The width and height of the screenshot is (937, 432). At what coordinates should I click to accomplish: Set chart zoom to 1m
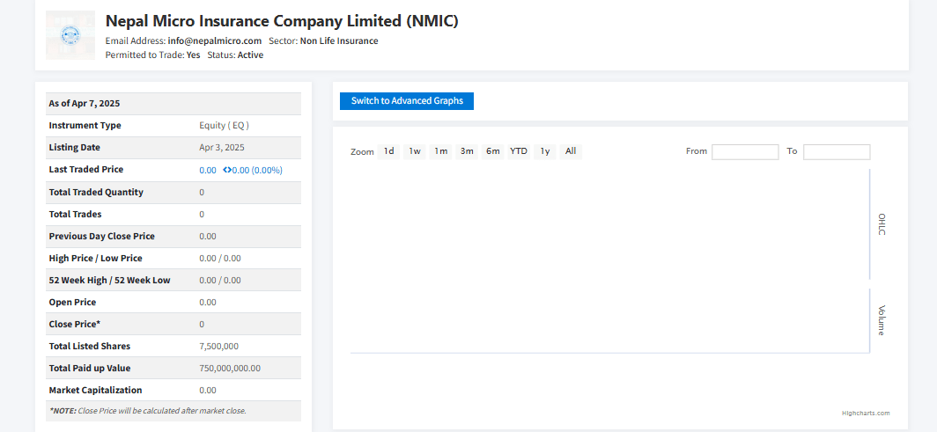click(x=441, y=151)
